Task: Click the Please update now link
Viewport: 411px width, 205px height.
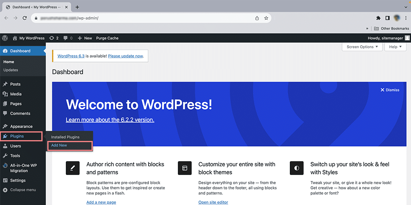Action: tap(125, 56)
